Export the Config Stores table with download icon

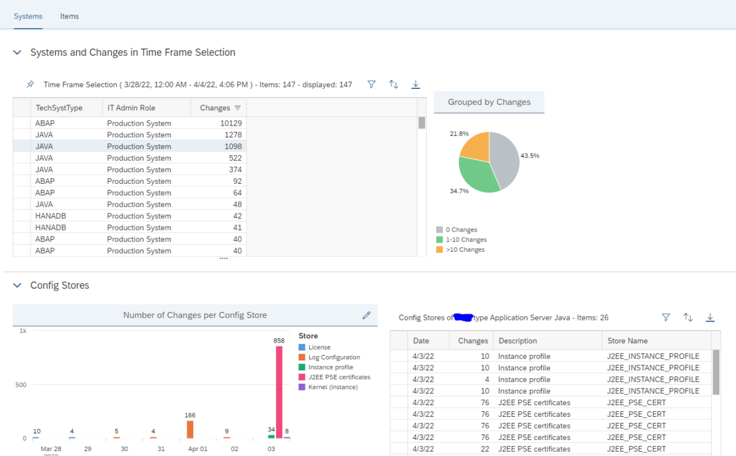coord(710,317)
